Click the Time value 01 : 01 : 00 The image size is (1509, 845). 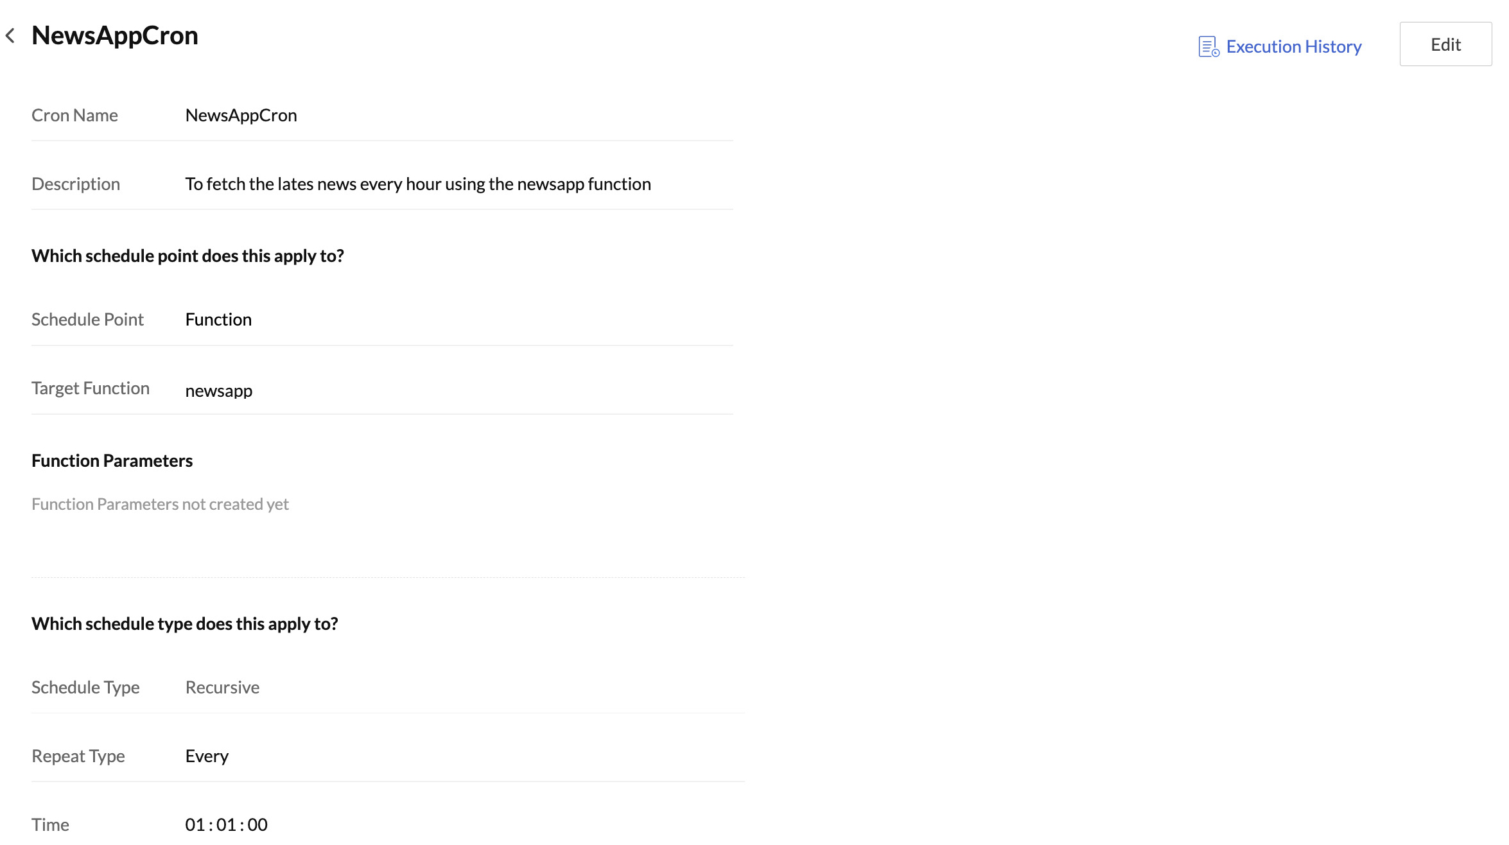[226, 824]
